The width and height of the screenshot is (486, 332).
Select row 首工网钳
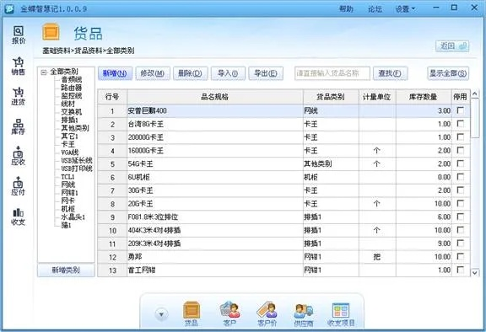click(283, 270)
